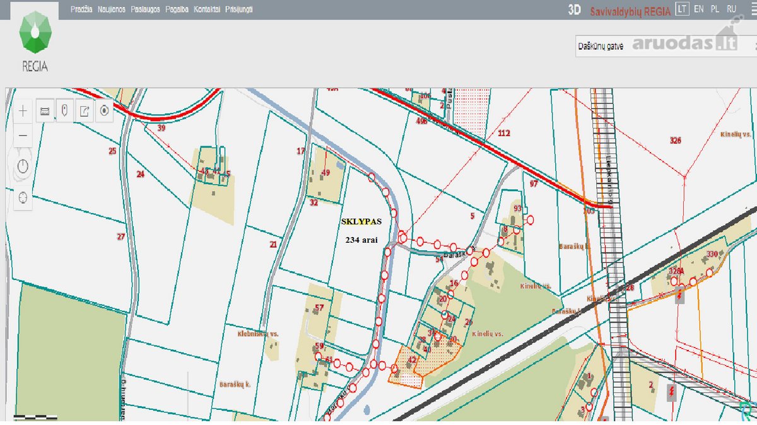Click parcel number 27 on map
757x425 pixels.
pos(120,236)
